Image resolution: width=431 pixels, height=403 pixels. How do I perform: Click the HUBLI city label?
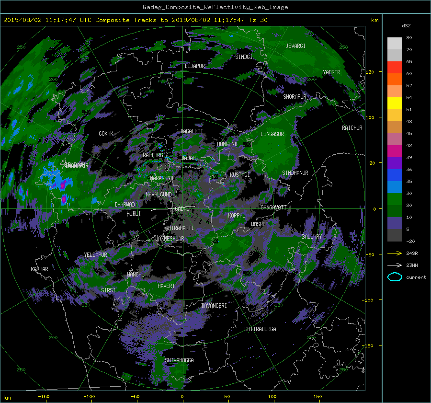tap(134, 214)
